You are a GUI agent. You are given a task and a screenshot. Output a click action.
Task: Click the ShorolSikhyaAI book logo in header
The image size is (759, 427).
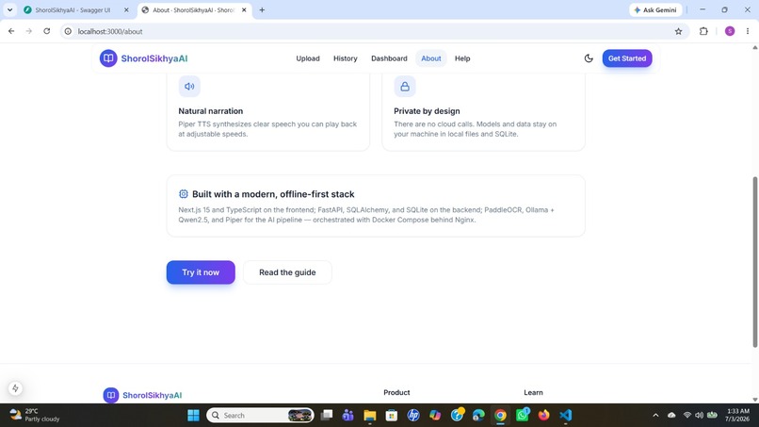pyautogui.click(x=108, y=58)
